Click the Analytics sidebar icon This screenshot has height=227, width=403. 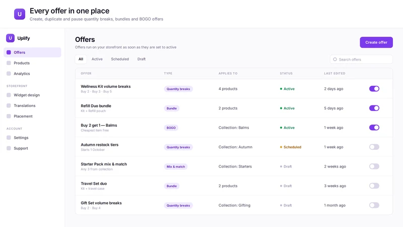pyautogui.click(x=9, y=74)
